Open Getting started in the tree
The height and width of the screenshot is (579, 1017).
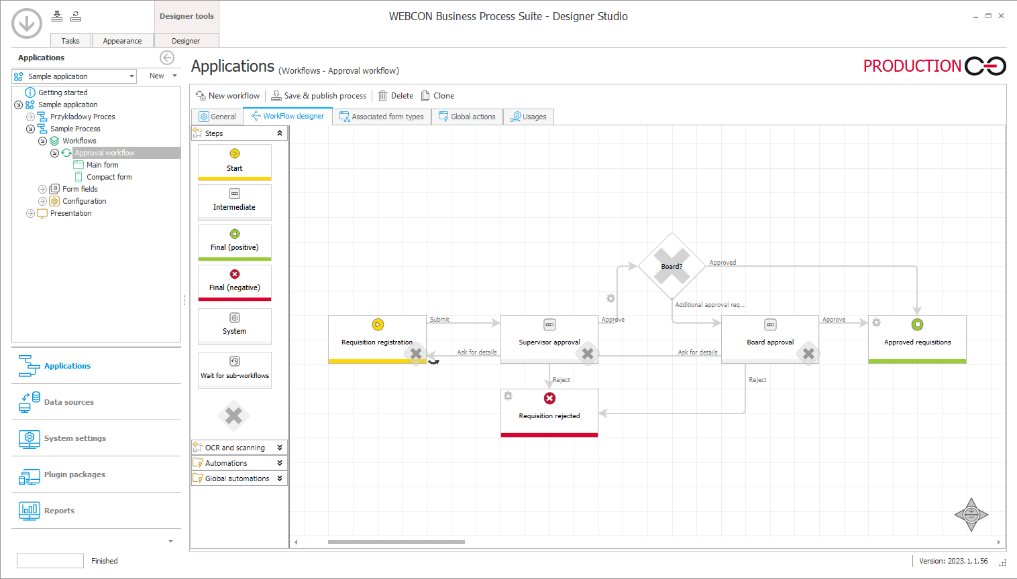62,92
